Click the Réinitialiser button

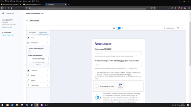pyautogui.click(x=169, y=28)
